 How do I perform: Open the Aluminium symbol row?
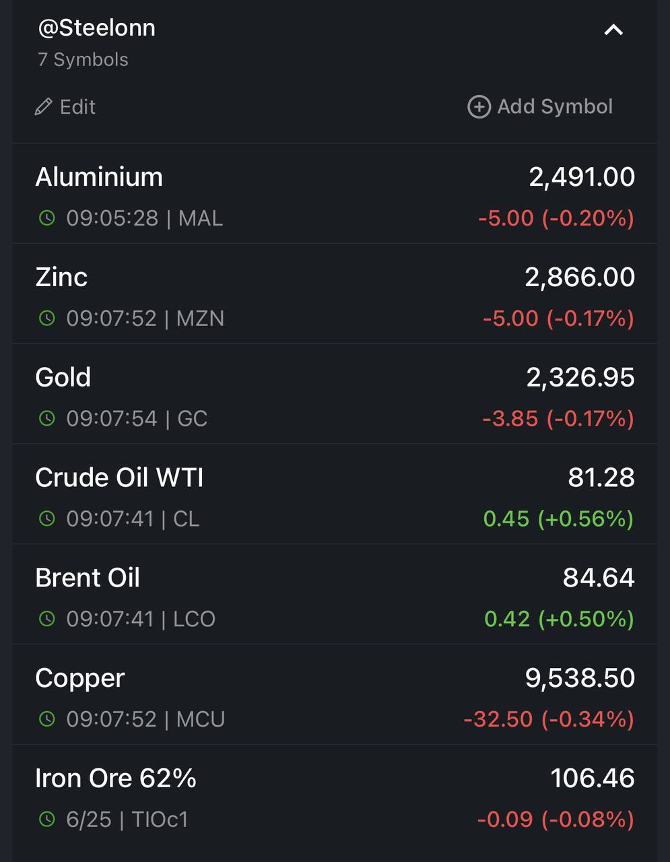point(335,194)
